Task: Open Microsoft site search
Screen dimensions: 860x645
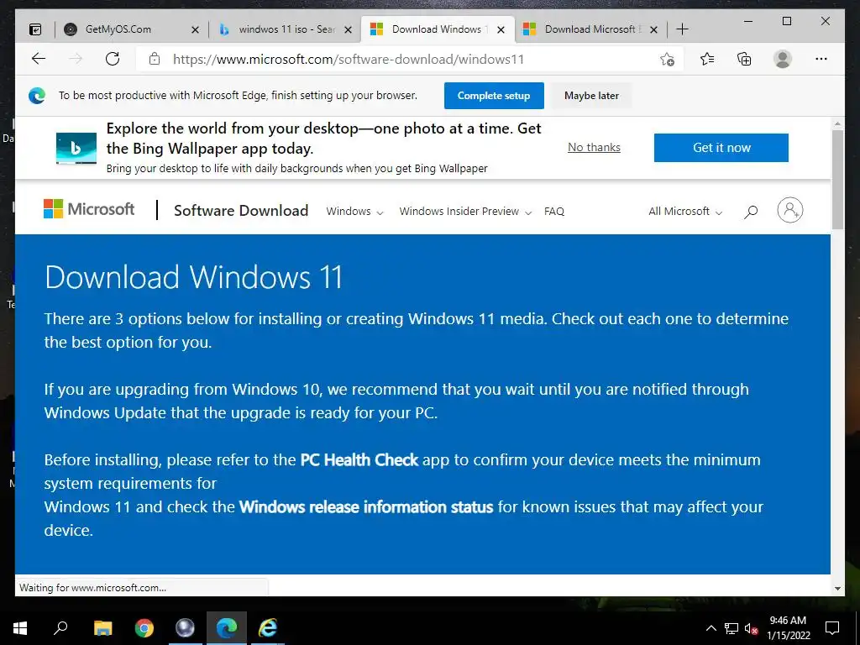Action: coord(751,211)
